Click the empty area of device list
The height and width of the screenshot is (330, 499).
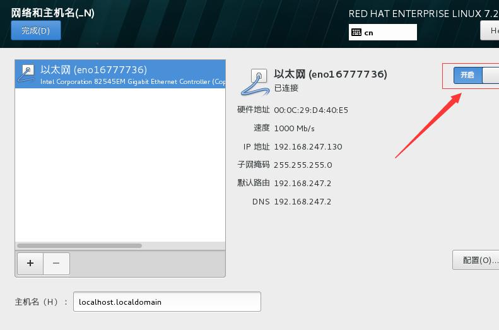tap(120, 165)
